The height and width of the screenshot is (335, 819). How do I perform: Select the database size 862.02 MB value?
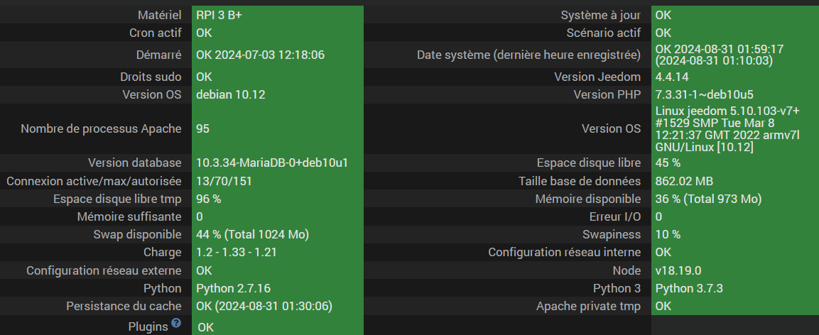click(x=684, y=181)
